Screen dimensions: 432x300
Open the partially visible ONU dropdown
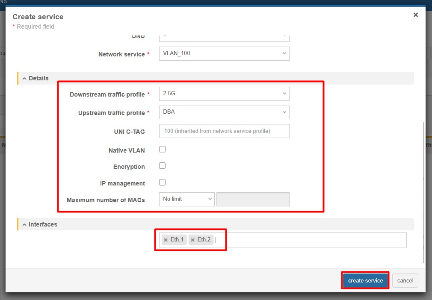click(224, 37)
